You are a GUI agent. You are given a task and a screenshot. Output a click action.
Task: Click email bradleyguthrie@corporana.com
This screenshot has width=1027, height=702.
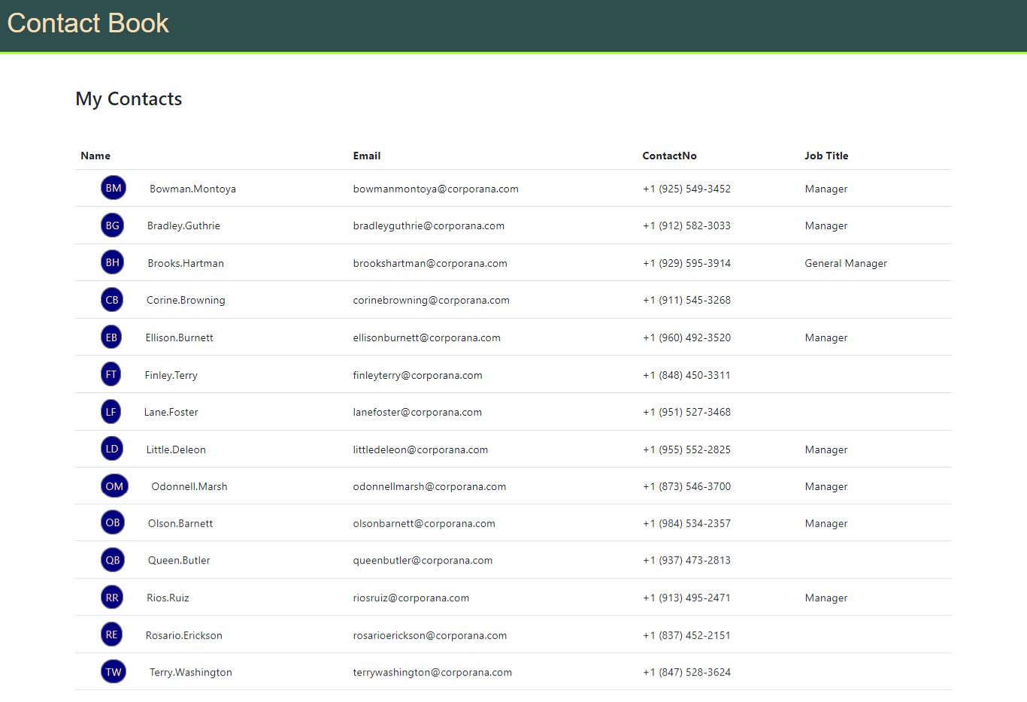point(429,225)
